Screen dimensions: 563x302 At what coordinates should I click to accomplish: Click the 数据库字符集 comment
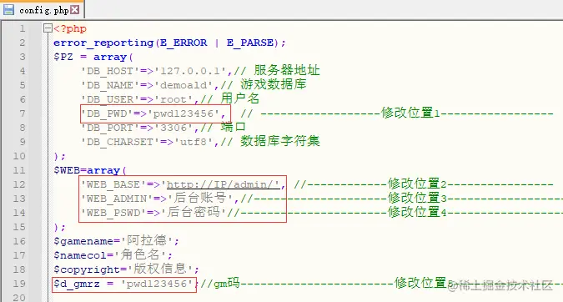(x=280, y=141)
